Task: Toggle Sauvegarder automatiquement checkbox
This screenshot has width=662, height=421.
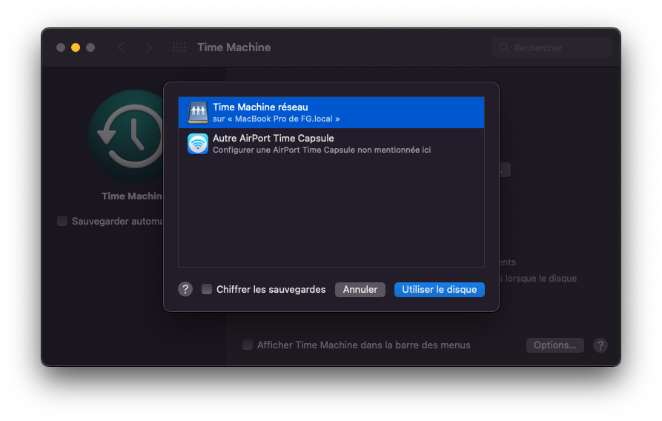Action: point(62,221)
